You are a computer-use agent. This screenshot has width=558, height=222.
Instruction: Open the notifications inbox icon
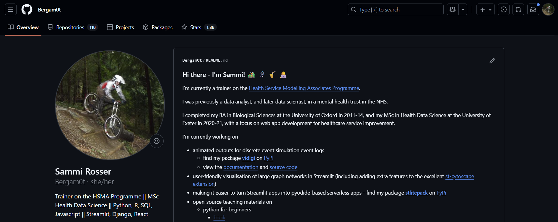pyautogui.click(x=533, y=10)
